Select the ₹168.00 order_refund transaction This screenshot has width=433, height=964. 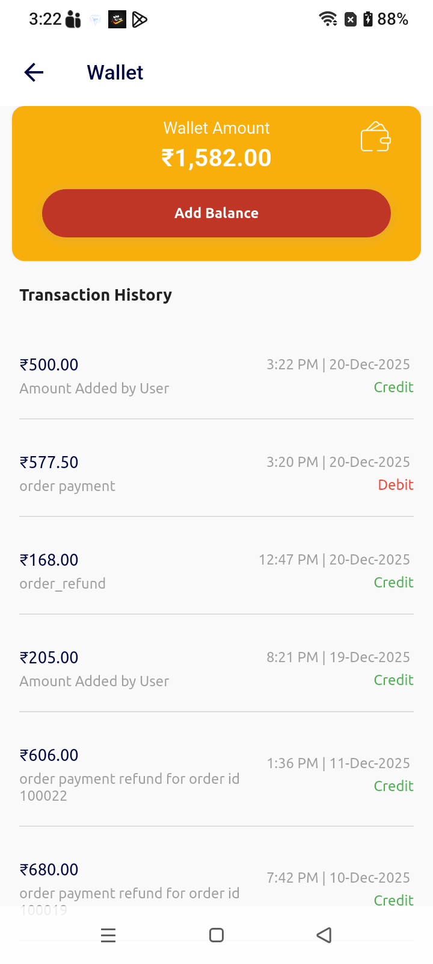216,571
